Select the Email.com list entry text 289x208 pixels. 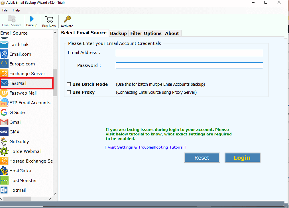[20, 54]
